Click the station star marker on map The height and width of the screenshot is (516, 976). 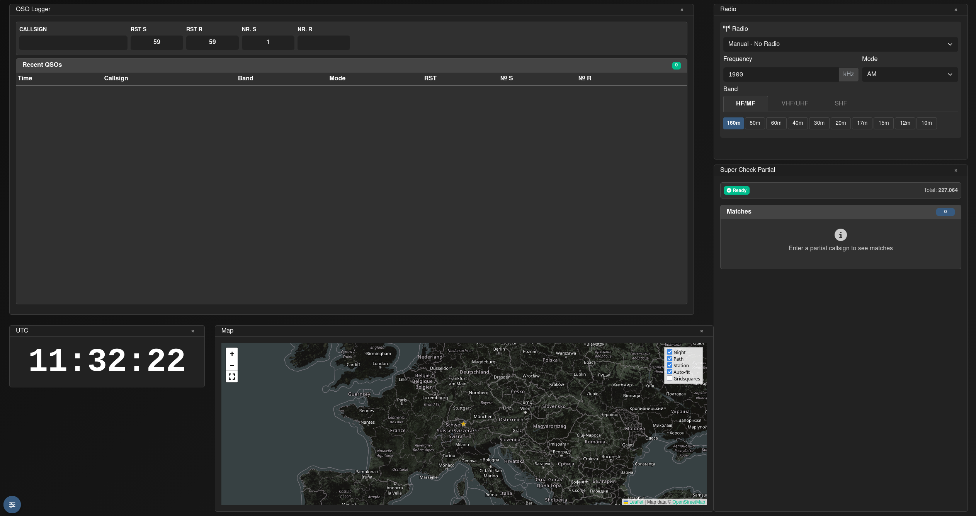(x=463, y=424)
